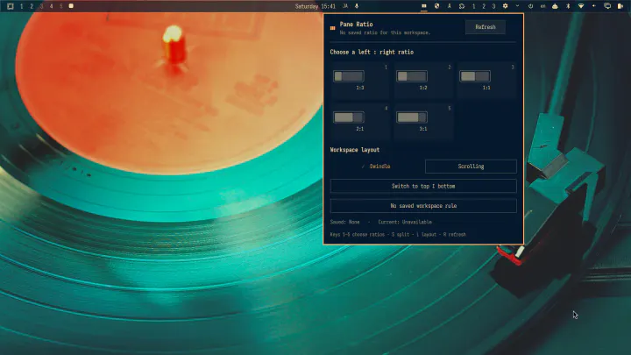Choose the Dwindle workspace layout
The height and width of the screenshot is (355, 631).
pos(376,167)
